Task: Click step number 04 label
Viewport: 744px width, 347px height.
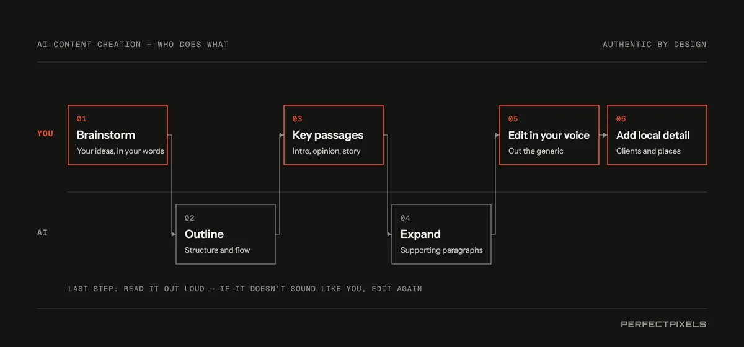Action: point(405,218)
